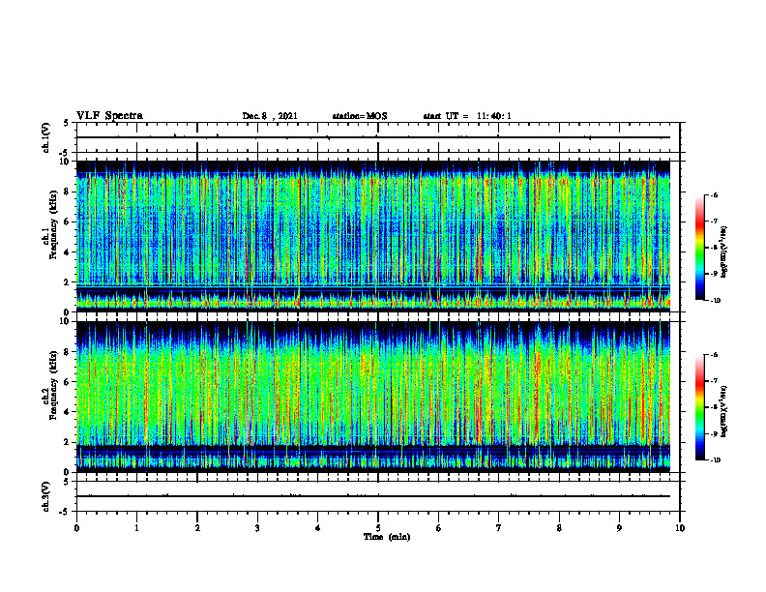Click the time axis tick label "8"

coord(559,528)
